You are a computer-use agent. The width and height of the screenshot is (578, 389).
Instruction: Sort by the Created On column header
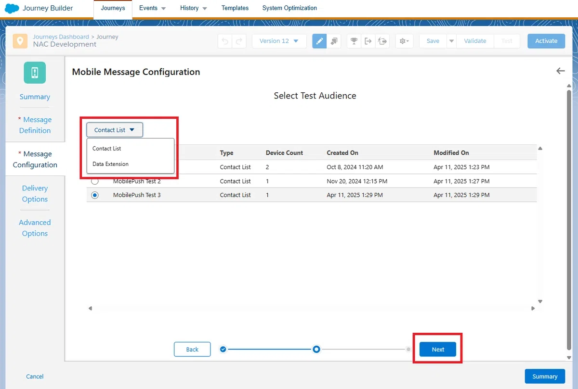(342, 153)
